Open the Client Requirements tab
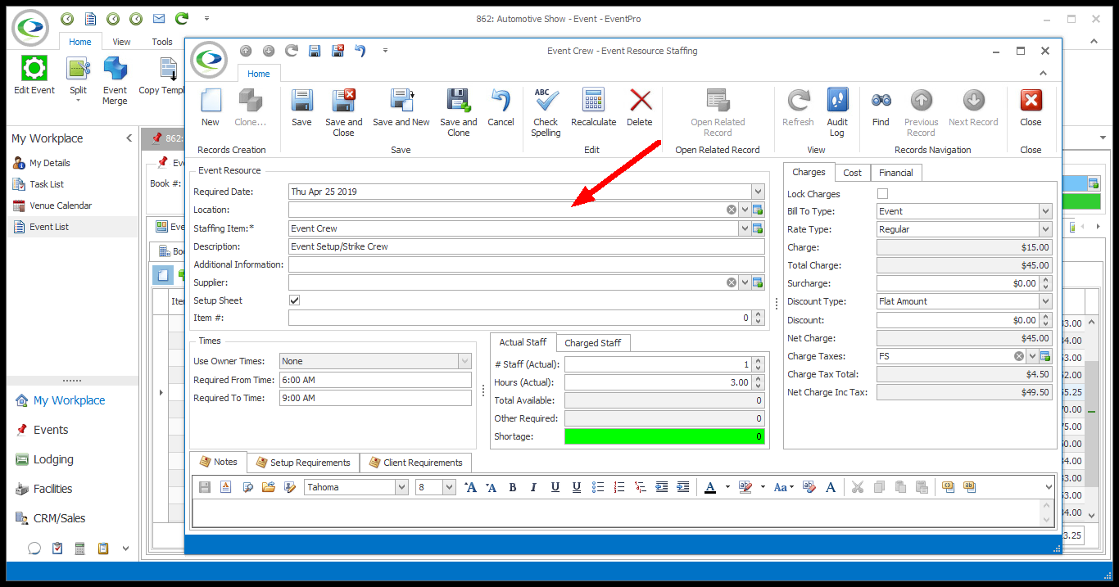This screenshot has height=587, width=1119. coord(416,463)
